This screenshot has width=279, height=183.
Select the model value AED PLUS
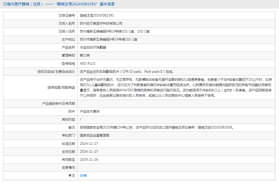(x=88, y=63)
